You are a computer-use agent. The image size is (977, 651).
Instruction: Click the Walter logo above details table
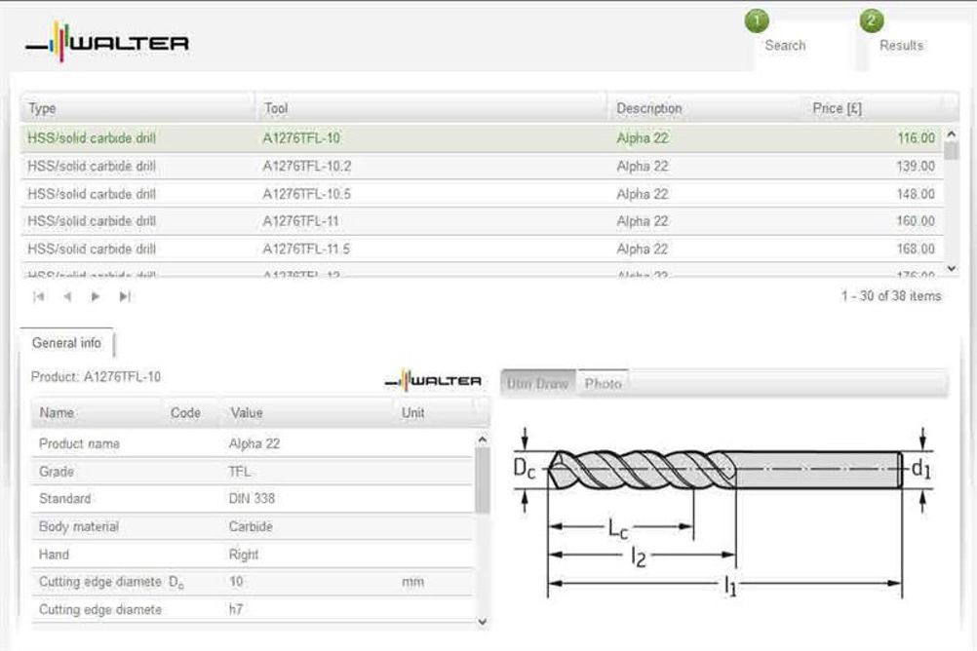tap(433, 380)
